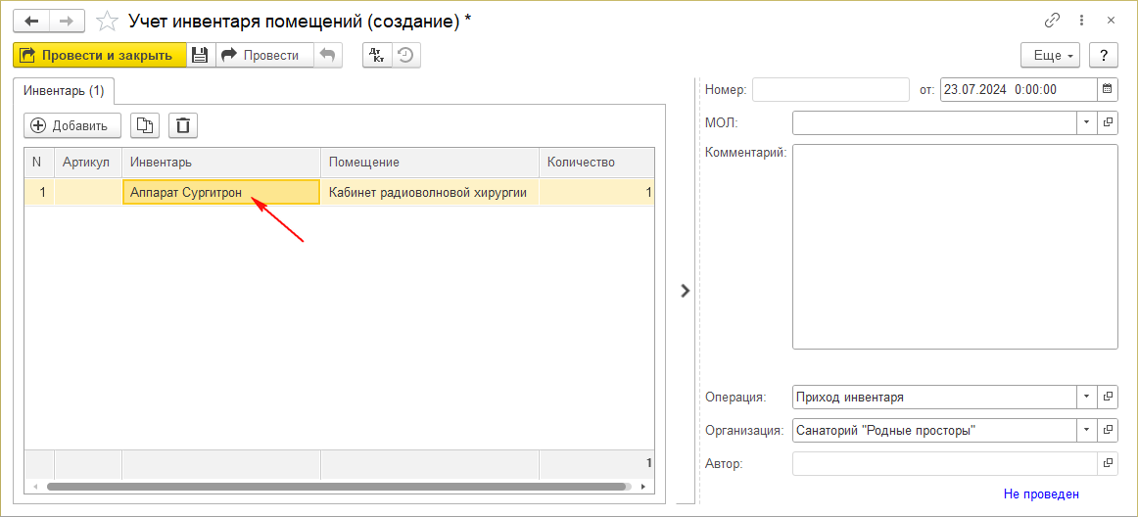
Task: Collapse the right panel with chevron arrow
Action: tap(685, 291)
